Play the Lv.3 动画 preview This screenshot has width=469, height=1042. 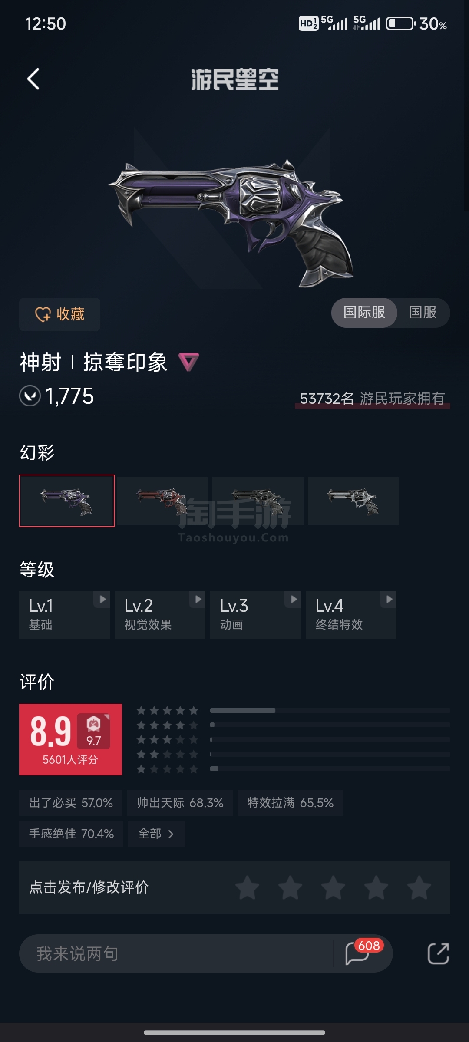point(255,615)
